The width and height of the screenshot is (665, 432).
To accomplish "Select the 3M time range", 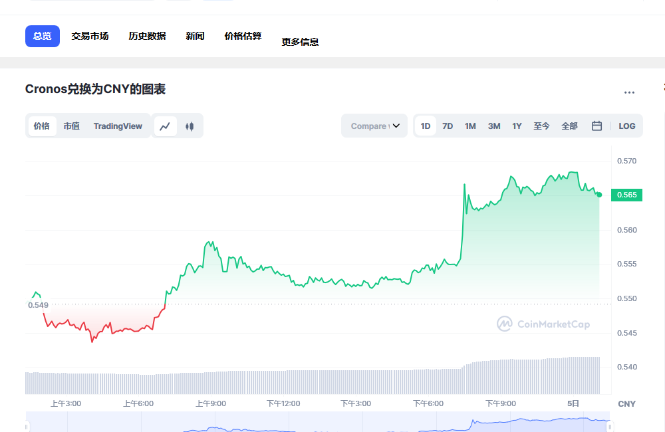I will click(x=494, y=126).
